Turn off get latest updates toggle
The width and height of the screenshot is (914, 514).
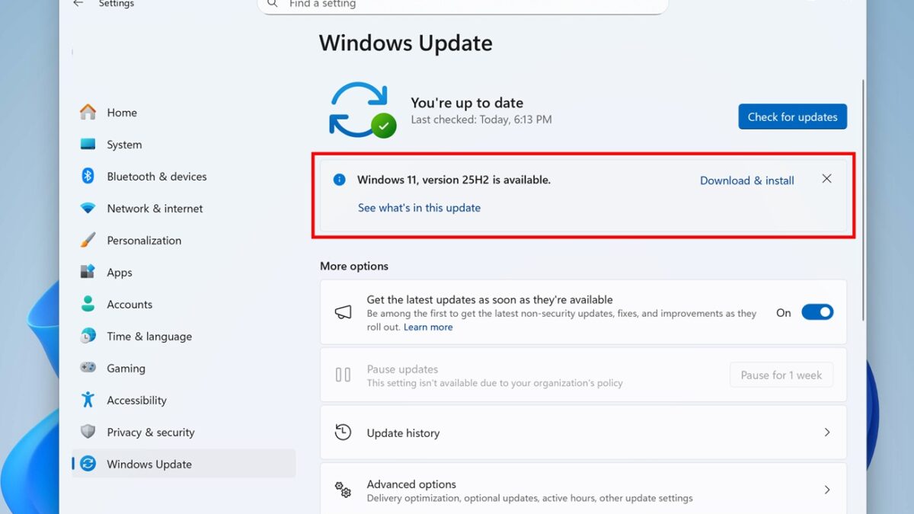coord(817,312)
